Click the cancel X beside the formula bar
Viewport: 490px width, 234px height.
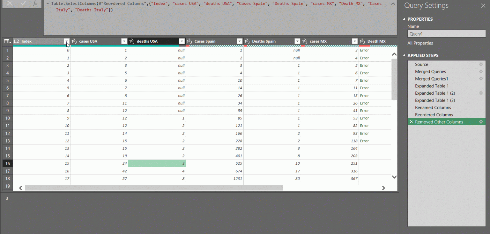coord(10,3)
